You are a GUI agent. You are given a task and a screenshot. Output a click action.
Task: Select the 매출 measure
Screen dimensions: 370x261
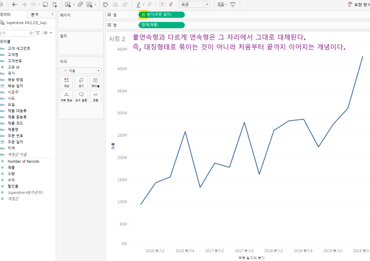pyautogui.click(x=11, y=168)
